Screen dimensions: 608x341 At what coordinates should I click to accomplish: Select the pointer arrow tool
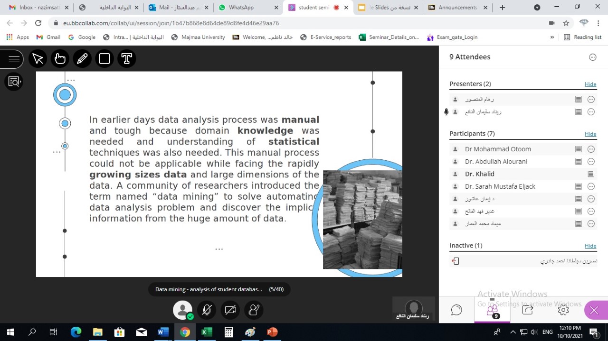tap(38, 58)
